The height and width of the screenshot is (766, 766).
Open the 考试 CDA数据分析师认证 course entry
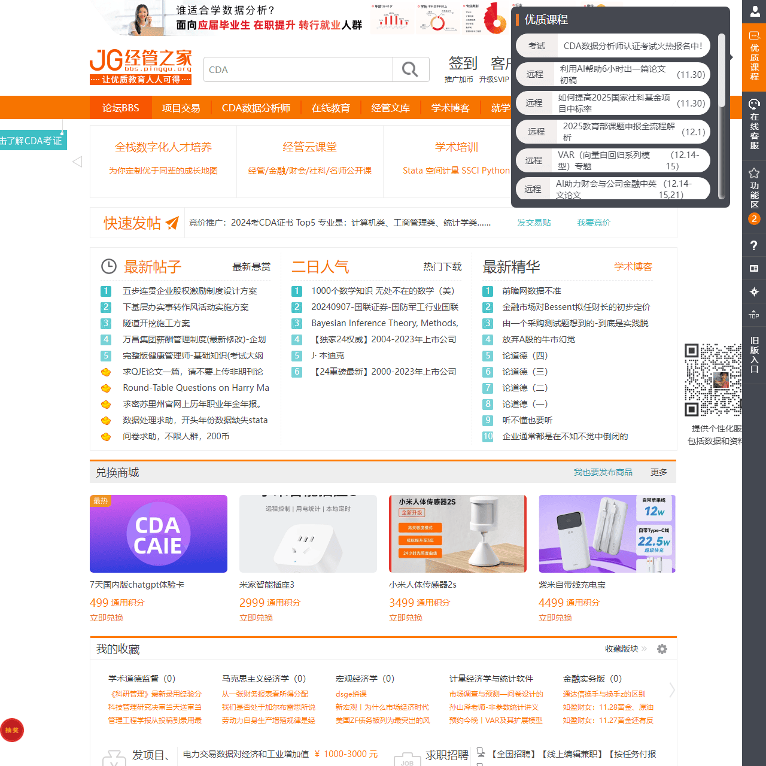tap(613, 45)
